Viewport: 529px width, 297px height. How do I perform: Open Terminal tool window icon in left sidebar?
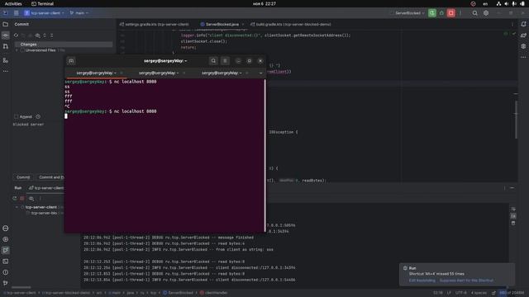click(6, 262)
